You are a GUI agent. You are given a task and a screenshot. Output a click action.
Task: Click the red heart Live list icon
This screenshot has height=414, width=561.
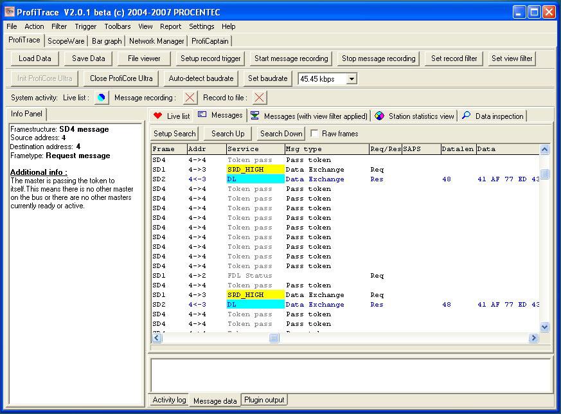click(x=158, y=116)
